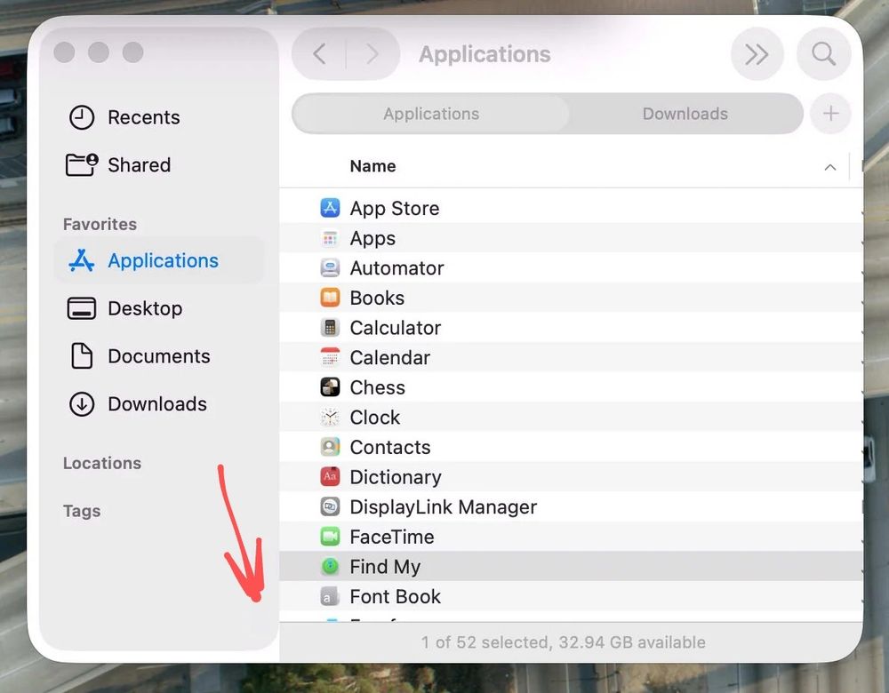Click the Recents clock icon in sidebar
Viewport: 889px width, 693px height.
[x=82, y=117]
